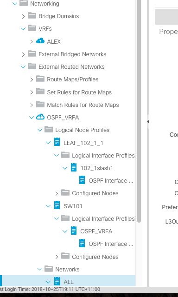Expand the Bridge Domains folder
The width and height of the screenshot is (178, 297).
click(23, 16)
